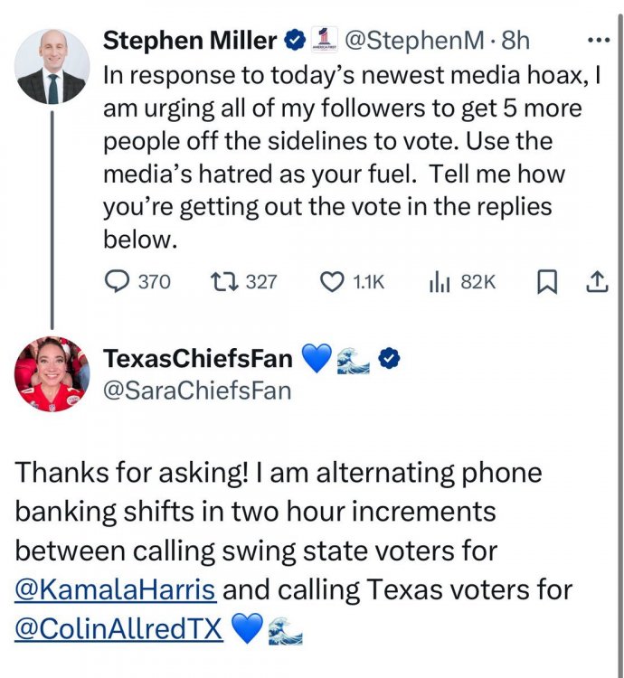This screenshot has height=678, width=624.
Task: Click the Stephen Miller display name
Action: pos(190,41)
